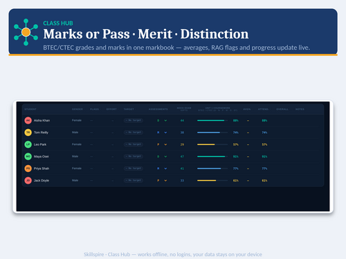Click Aisha Khan's teal coursework progress bar
Image resolution: width=346 pixels, height=259 pixels.
[212, 120]
